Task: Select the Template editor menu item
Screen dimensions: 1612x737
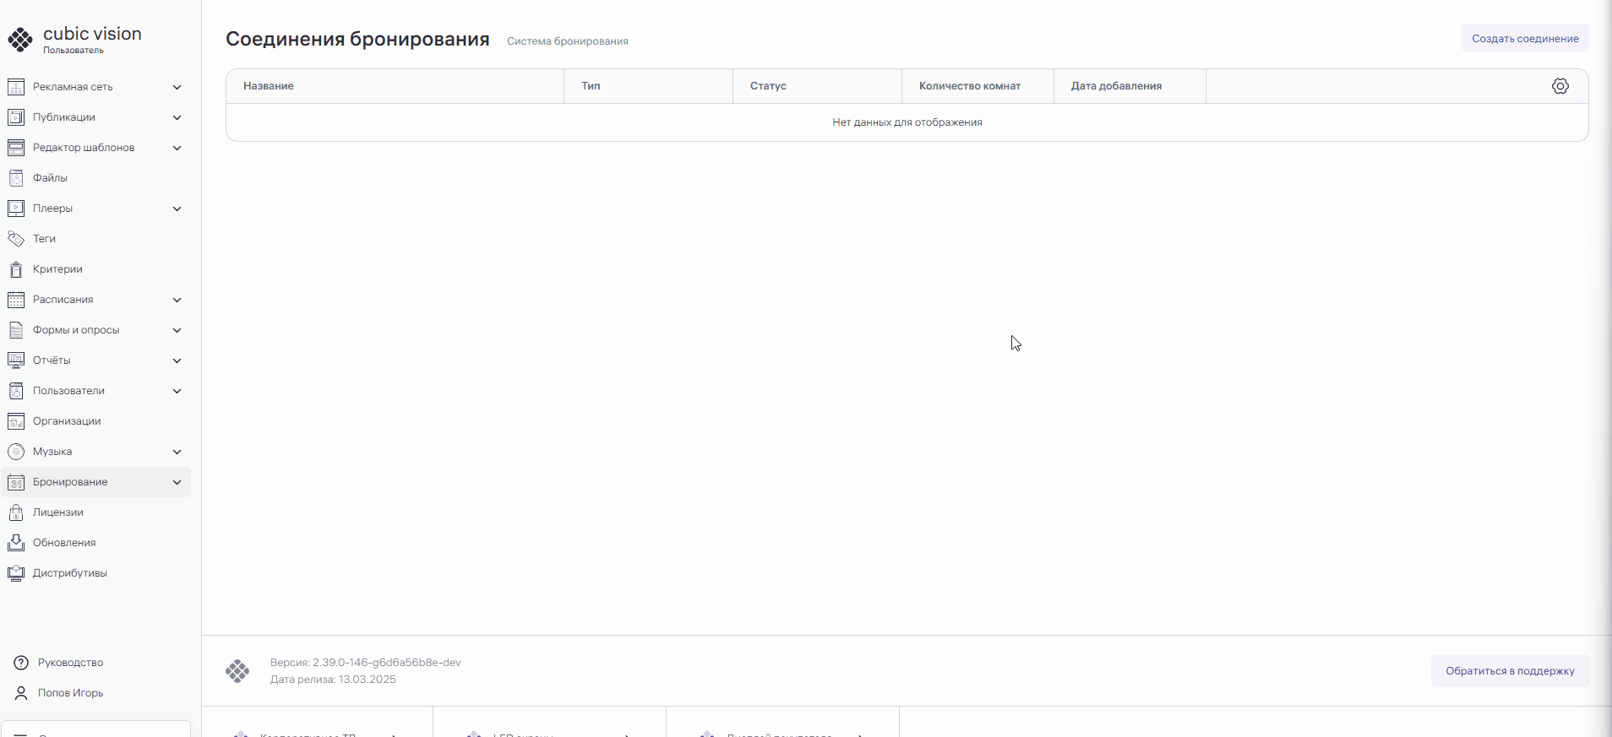Action: pyautogui.click(x=84, y=148)
